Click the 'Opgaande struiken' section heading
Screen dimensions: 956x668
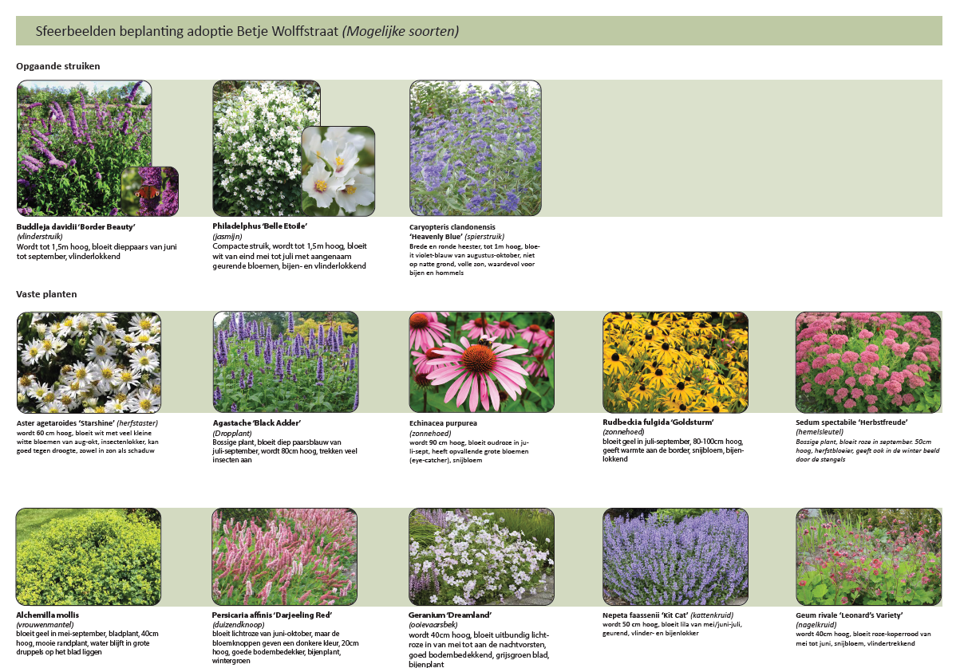pyautogui.click(x=58, y=66)
